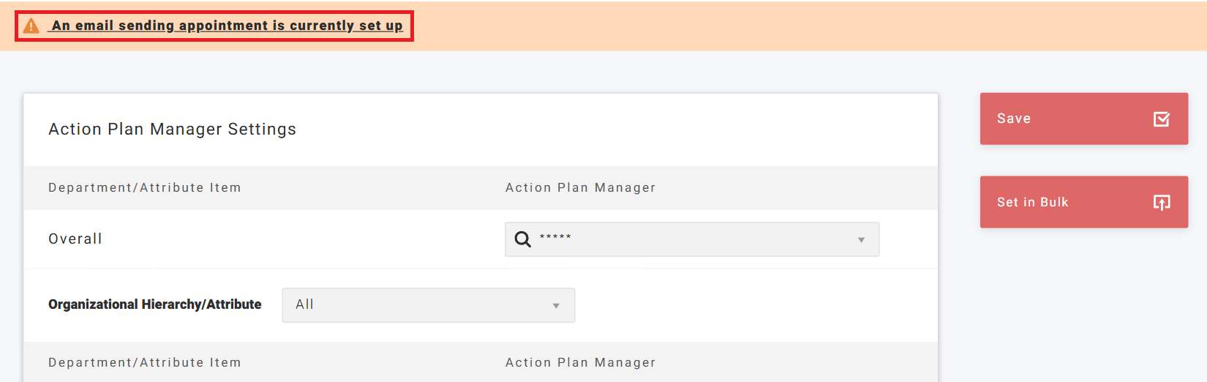The image size is (1207, 382).
Task: Expand the Overall manager dropdown arrow
Action: click(861, 240)
